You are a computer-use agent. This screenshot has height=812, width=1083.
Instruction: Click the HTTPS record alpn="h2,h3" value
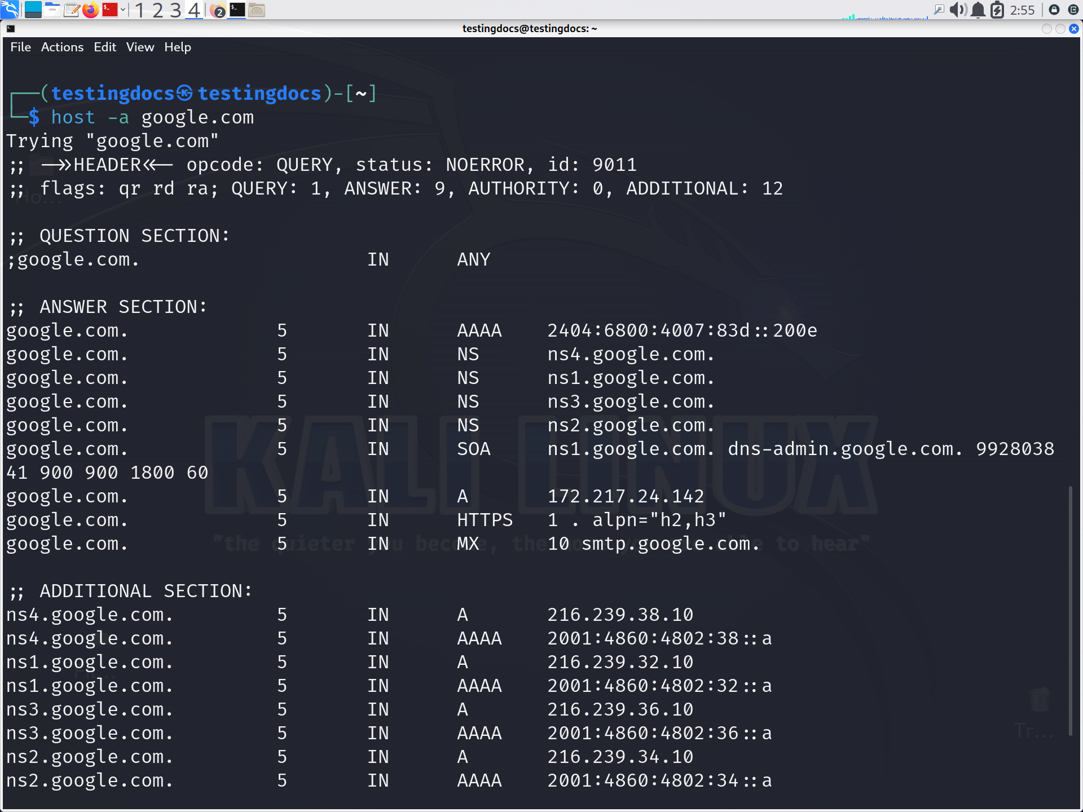tap(659, 520)
